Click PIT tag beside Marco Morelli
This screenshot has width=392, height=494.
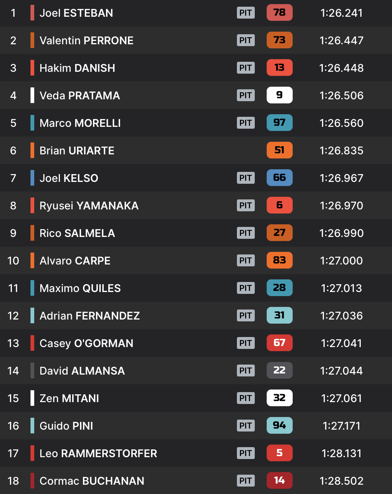[x=245, y=123]
